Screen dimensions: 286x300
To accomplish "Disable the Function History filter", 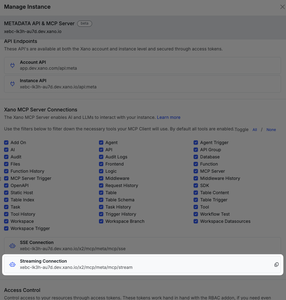I will 6,171.
